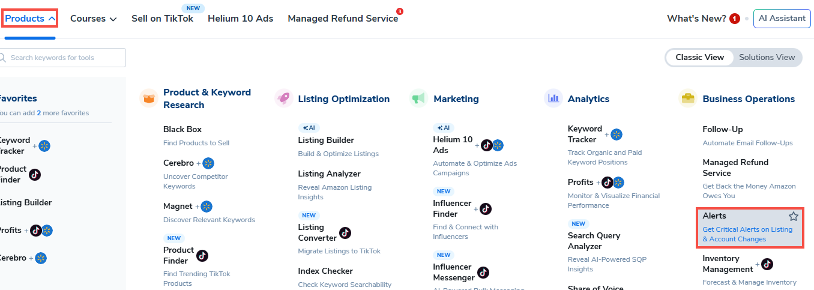Click the Listing Optimization rocket icon
Screen dimensions: 814x290
click(x=283, y=98)
